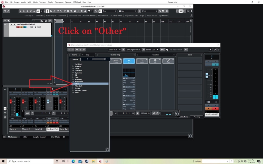Open Quantize preset 1/16 dropdown
263x164 pixels.
(149, 11)
